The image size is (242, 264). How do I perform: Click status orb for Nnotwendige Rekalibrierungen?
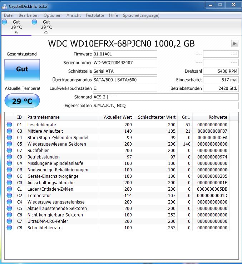pyautogui.click(x=9, y=170)
